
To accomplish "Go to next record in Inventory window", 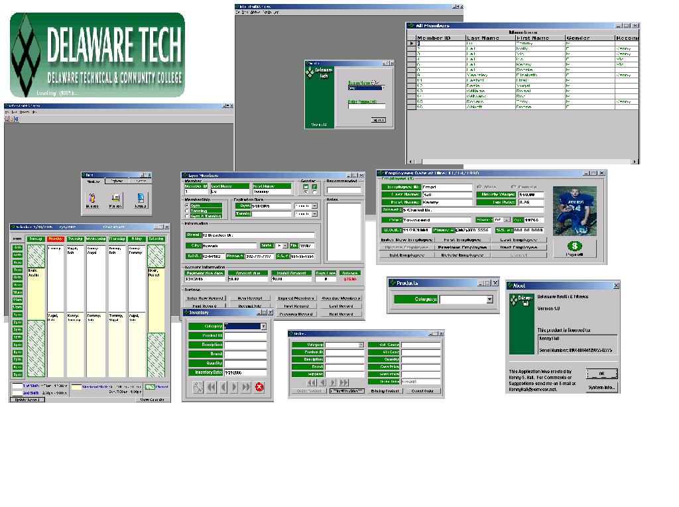I will click(234, 387).
